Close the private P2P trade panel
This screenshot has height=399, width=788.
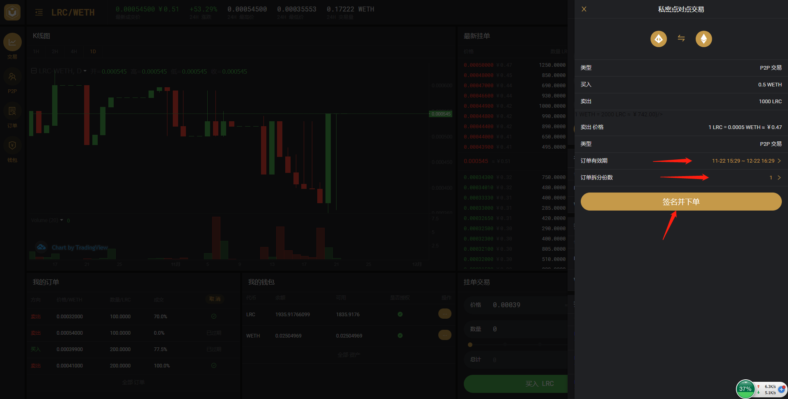[584, 9]
